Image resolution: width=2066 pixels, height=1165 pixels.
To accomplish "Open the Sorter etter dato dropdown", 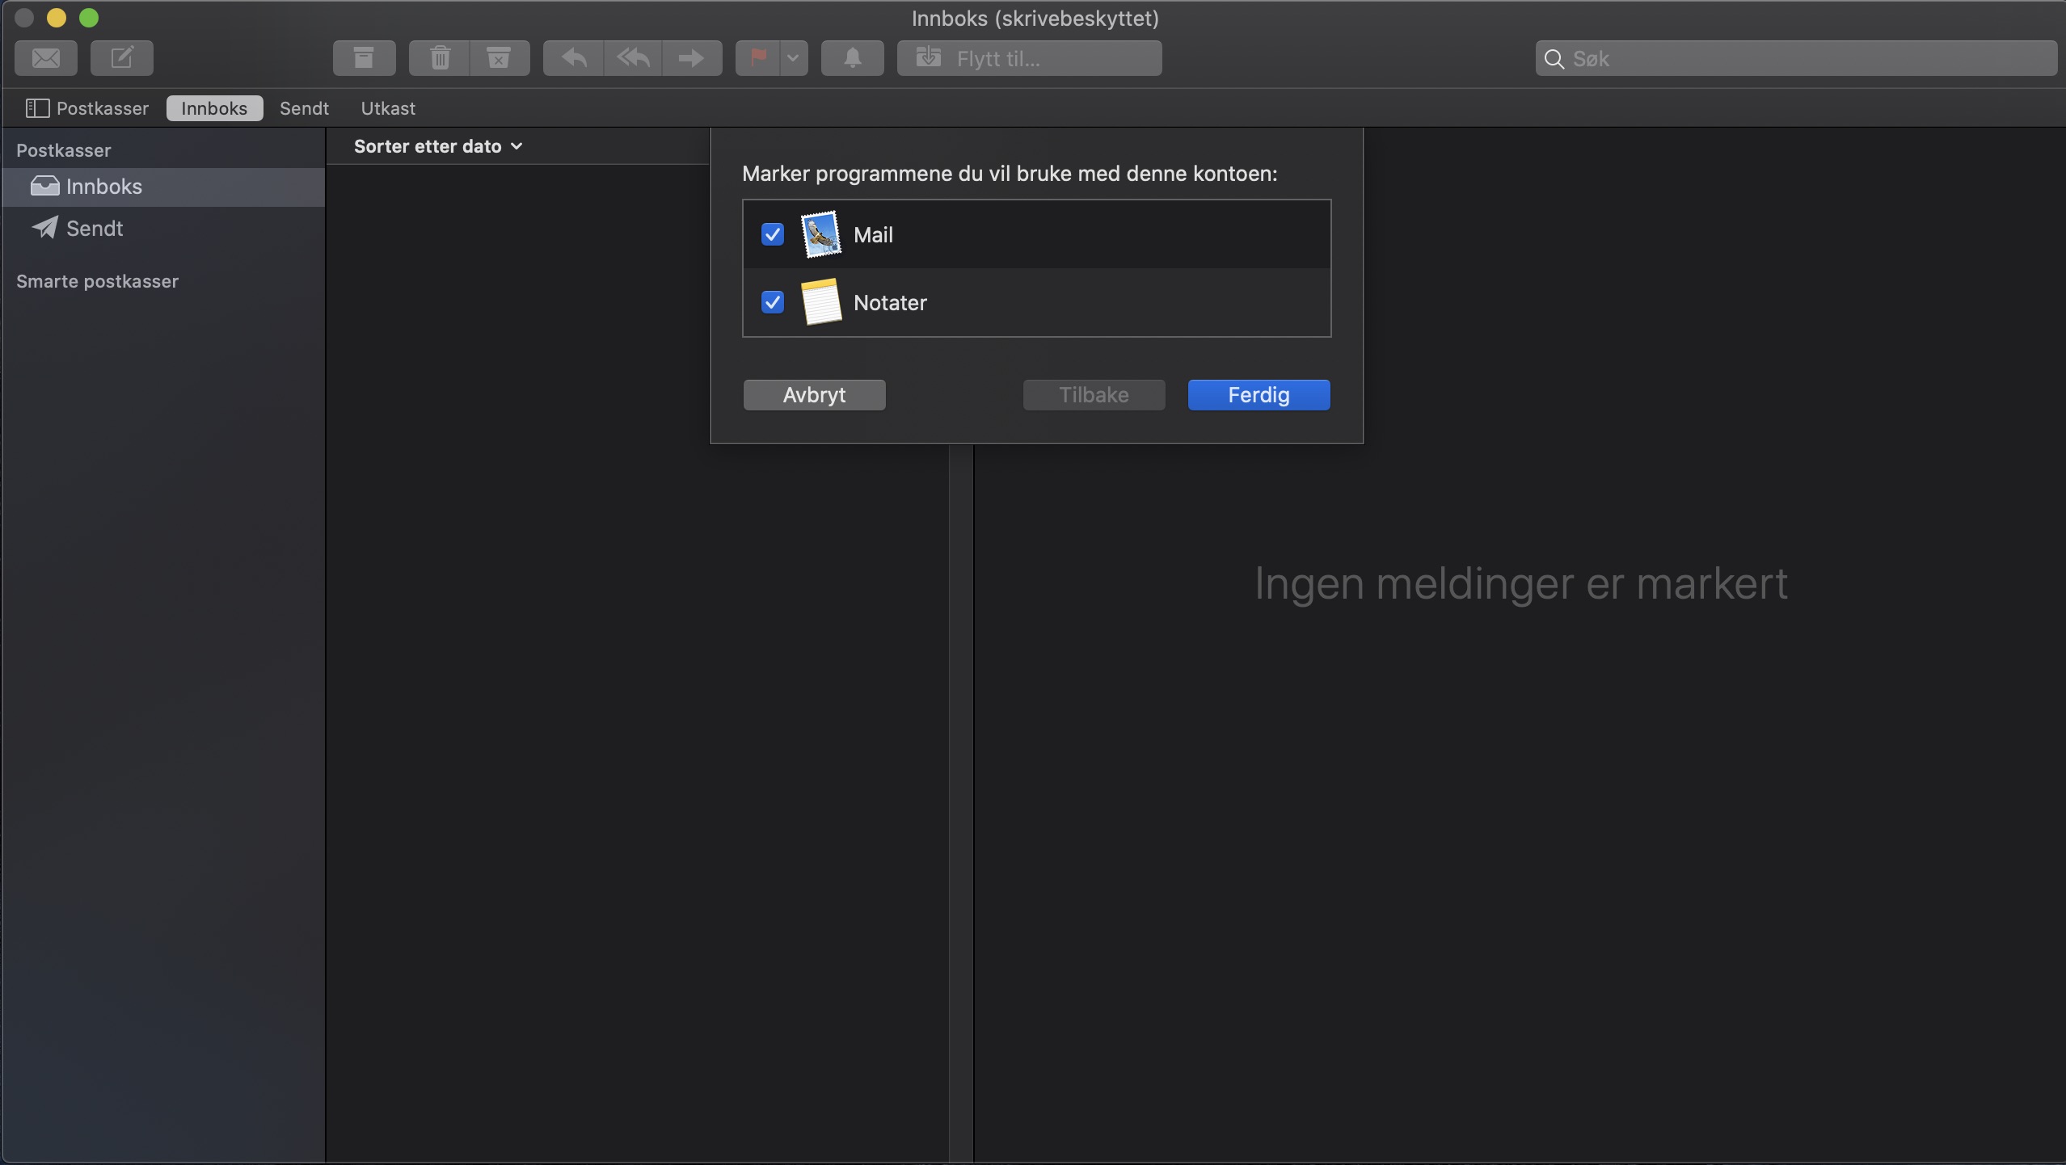I will [438, 146].
